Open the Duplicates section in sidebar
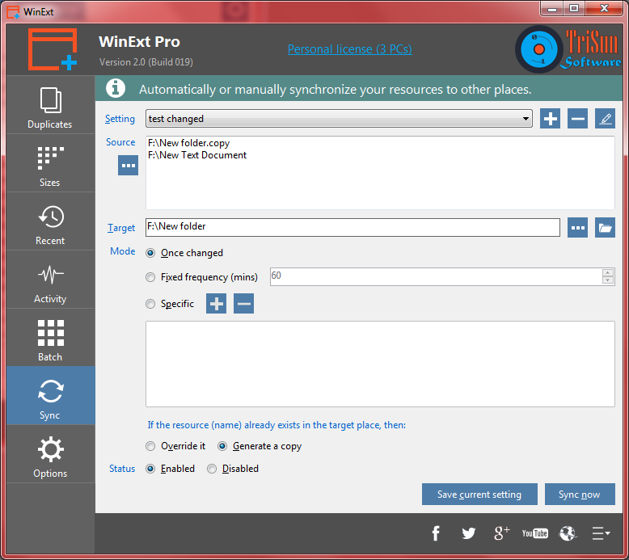Viewport: 629px width, 560px height. coord(51,105)
